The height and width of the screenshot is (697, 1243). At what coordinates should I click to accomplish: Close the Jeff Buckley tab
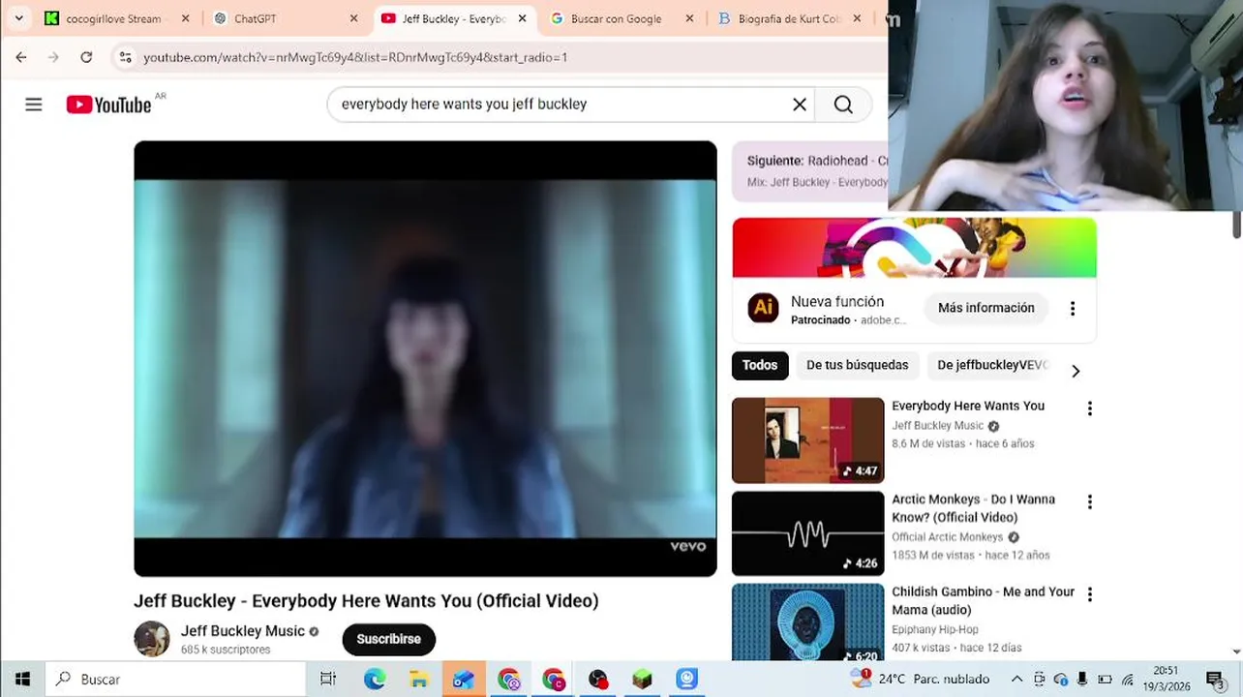click(x=523, y=18)
